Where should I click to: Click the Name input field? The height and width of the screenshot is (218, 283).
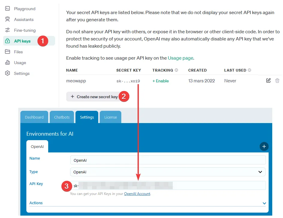168,160
